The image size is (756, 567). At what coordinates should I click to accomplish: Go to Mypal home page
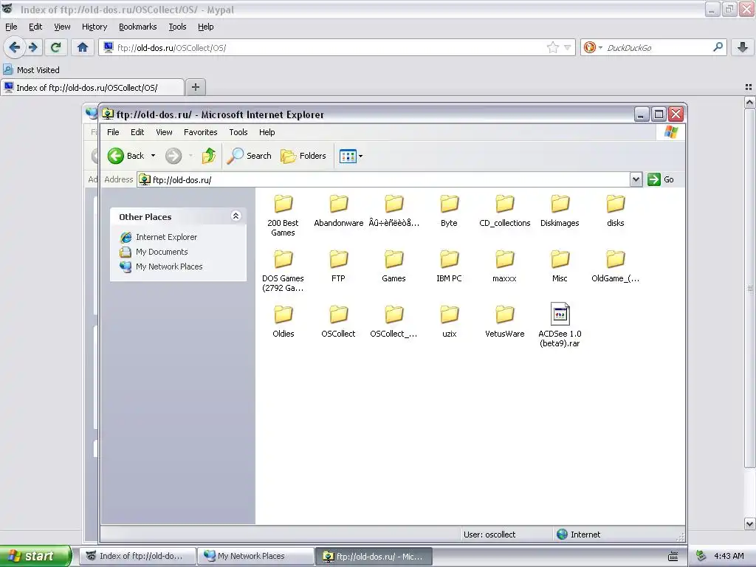click(83, 47)
